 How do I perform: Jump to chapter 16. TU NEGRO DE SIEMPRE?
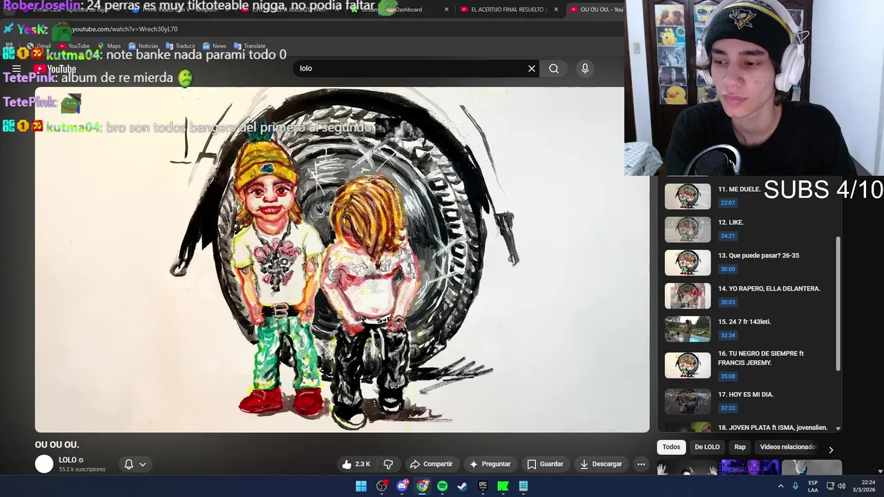[x=749, y=364]
